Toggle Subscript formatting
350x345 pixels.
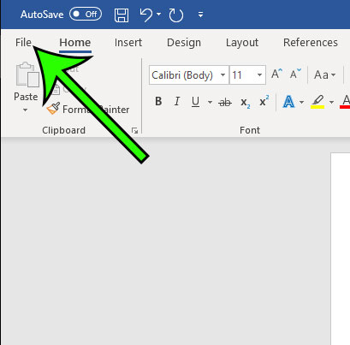click(245, 102)
